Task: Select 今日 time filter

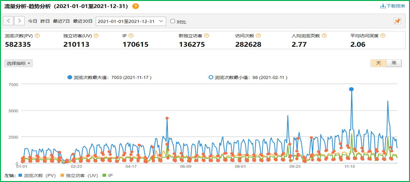Action: click(x=33, y=21)
